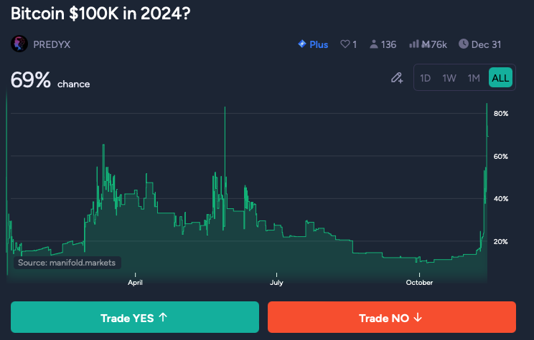Click the PREDYX creator avatar
Image resolution: width=534 pixels, height=340 pixels.
tap(19, 44)
